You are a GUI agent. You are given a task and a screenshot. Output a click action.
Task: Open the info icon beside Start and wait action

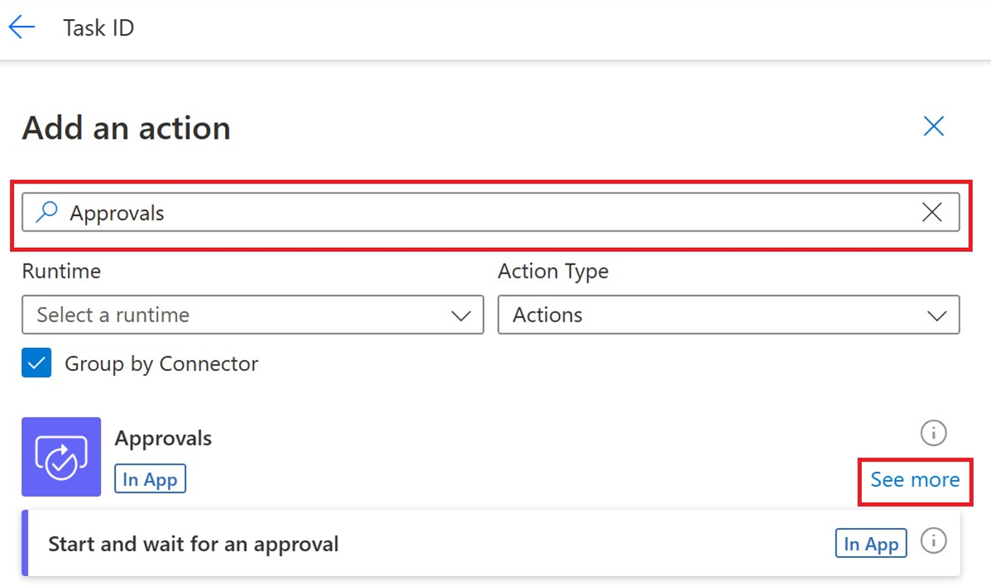[x=933, y=543]
